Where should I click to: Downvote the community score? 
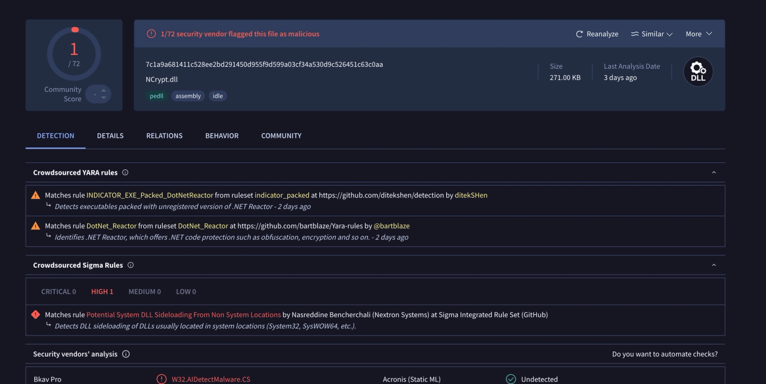point(103,98)
